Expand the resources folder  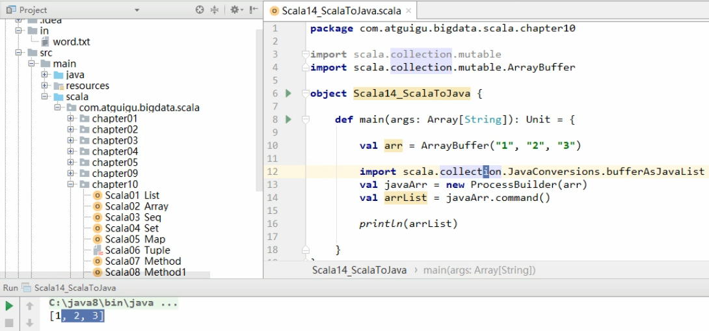(44, 85)
